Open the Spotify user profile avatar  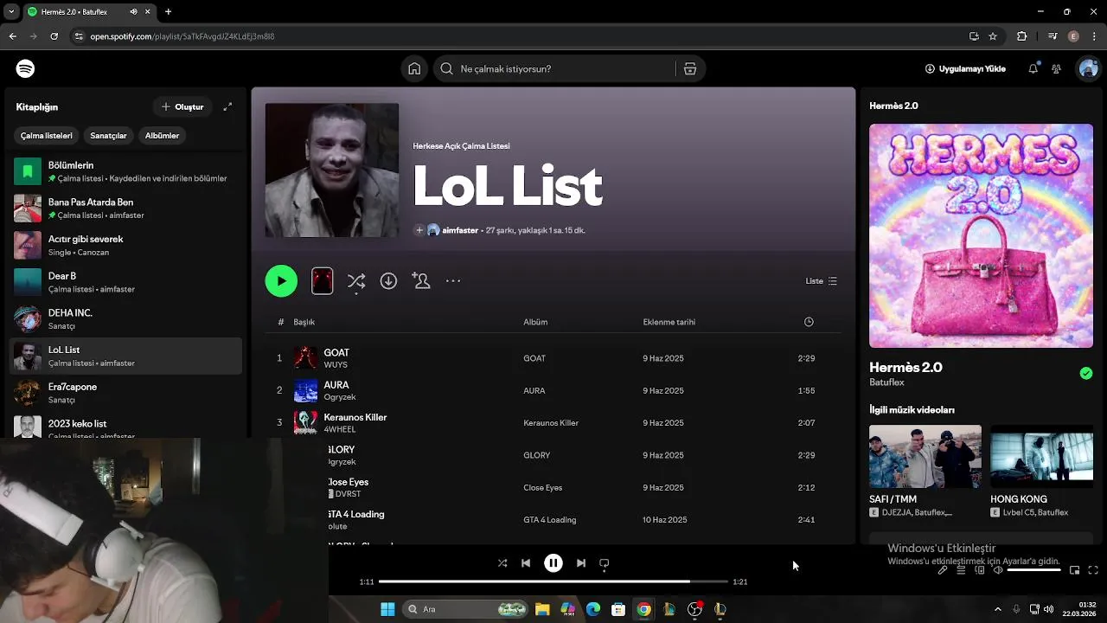[1088, 68]
